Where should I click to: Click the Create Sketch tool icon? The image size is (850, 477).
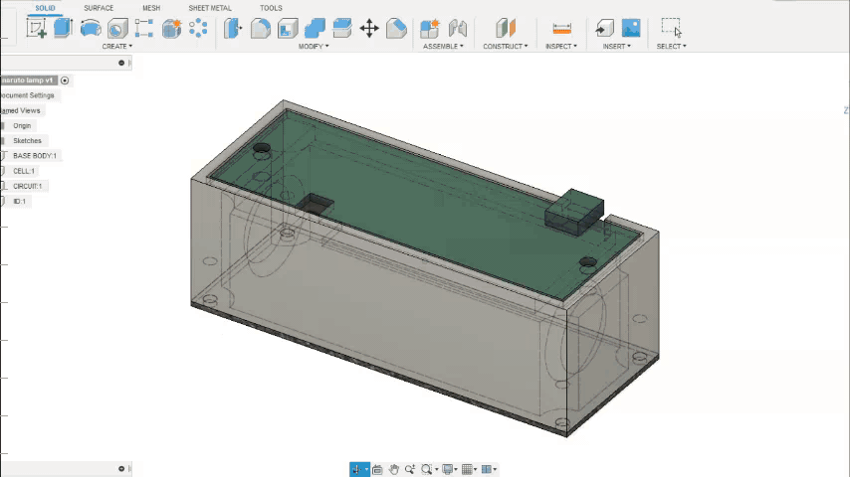[x=37, y=28]
